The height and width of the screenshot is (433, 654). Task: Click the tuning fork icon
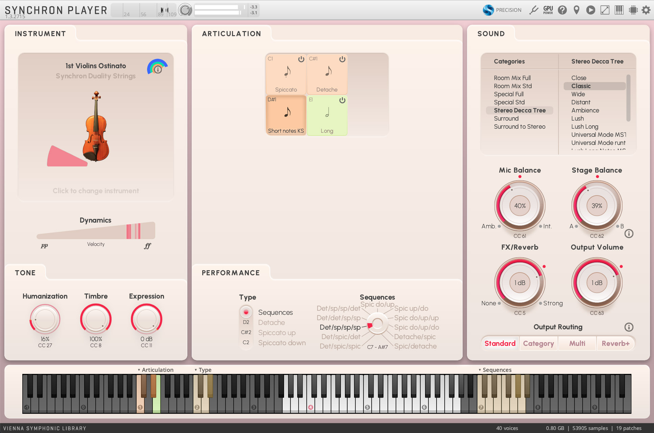point(534,10)
